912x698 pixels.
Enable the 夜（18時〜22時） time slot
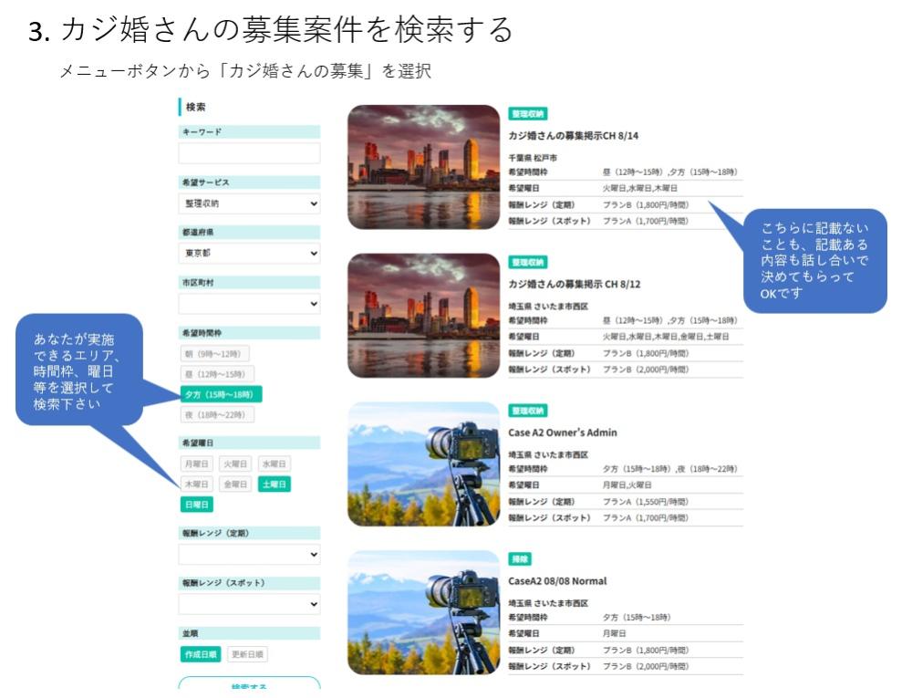pyautogui.click(x=217, y=415)
